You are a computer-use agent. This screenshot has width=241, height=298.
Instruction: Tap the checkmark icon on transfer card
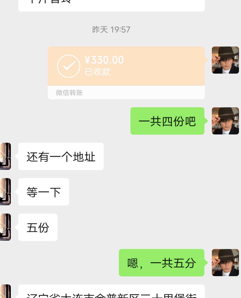pos(69,66)
